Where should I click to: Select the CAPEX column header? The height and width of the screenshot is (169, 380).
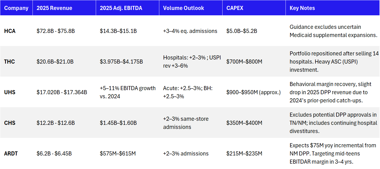click(235, 8)
